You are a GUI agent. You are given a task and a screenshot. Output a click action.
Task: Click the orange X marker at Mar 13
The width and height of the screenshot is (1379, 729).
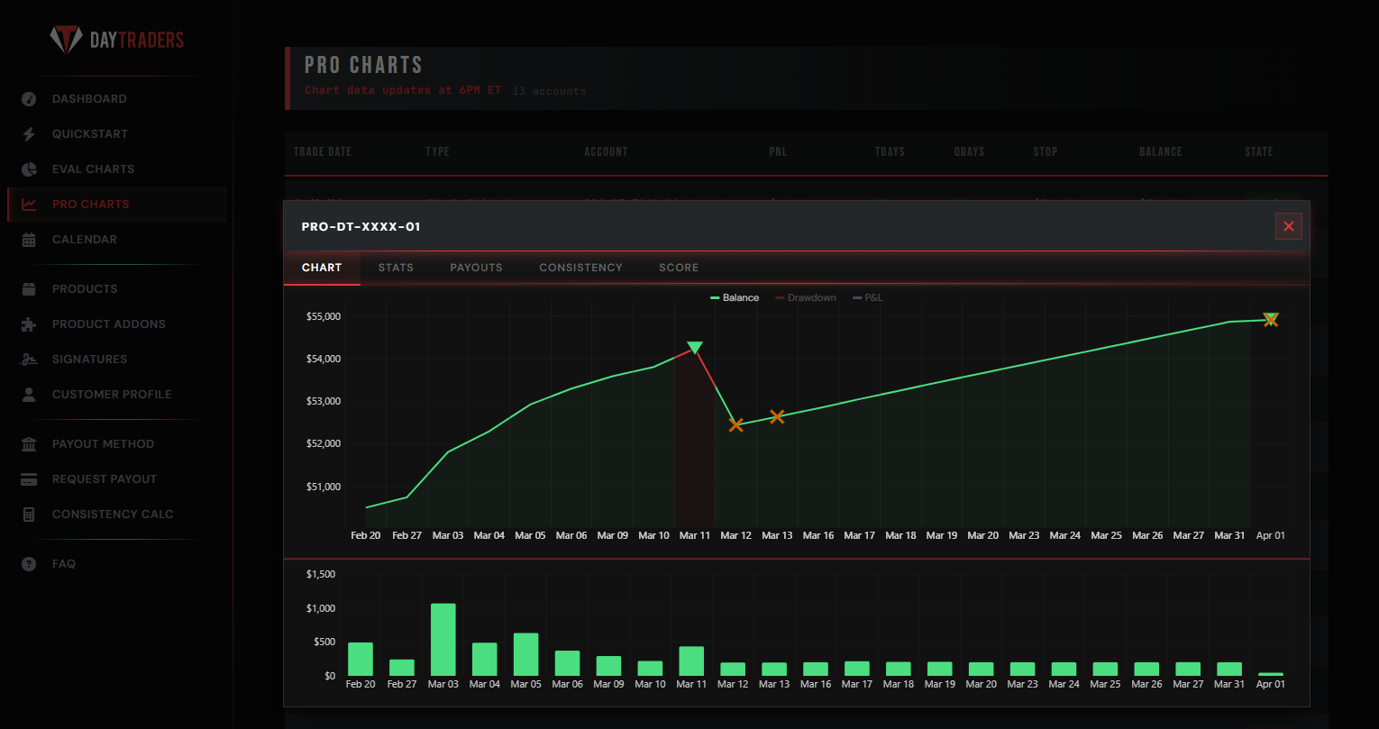pyautogui.click(x=777, y=416)
